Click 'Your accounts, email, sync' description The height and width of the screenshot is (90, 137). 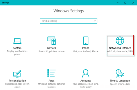[86, 86]
